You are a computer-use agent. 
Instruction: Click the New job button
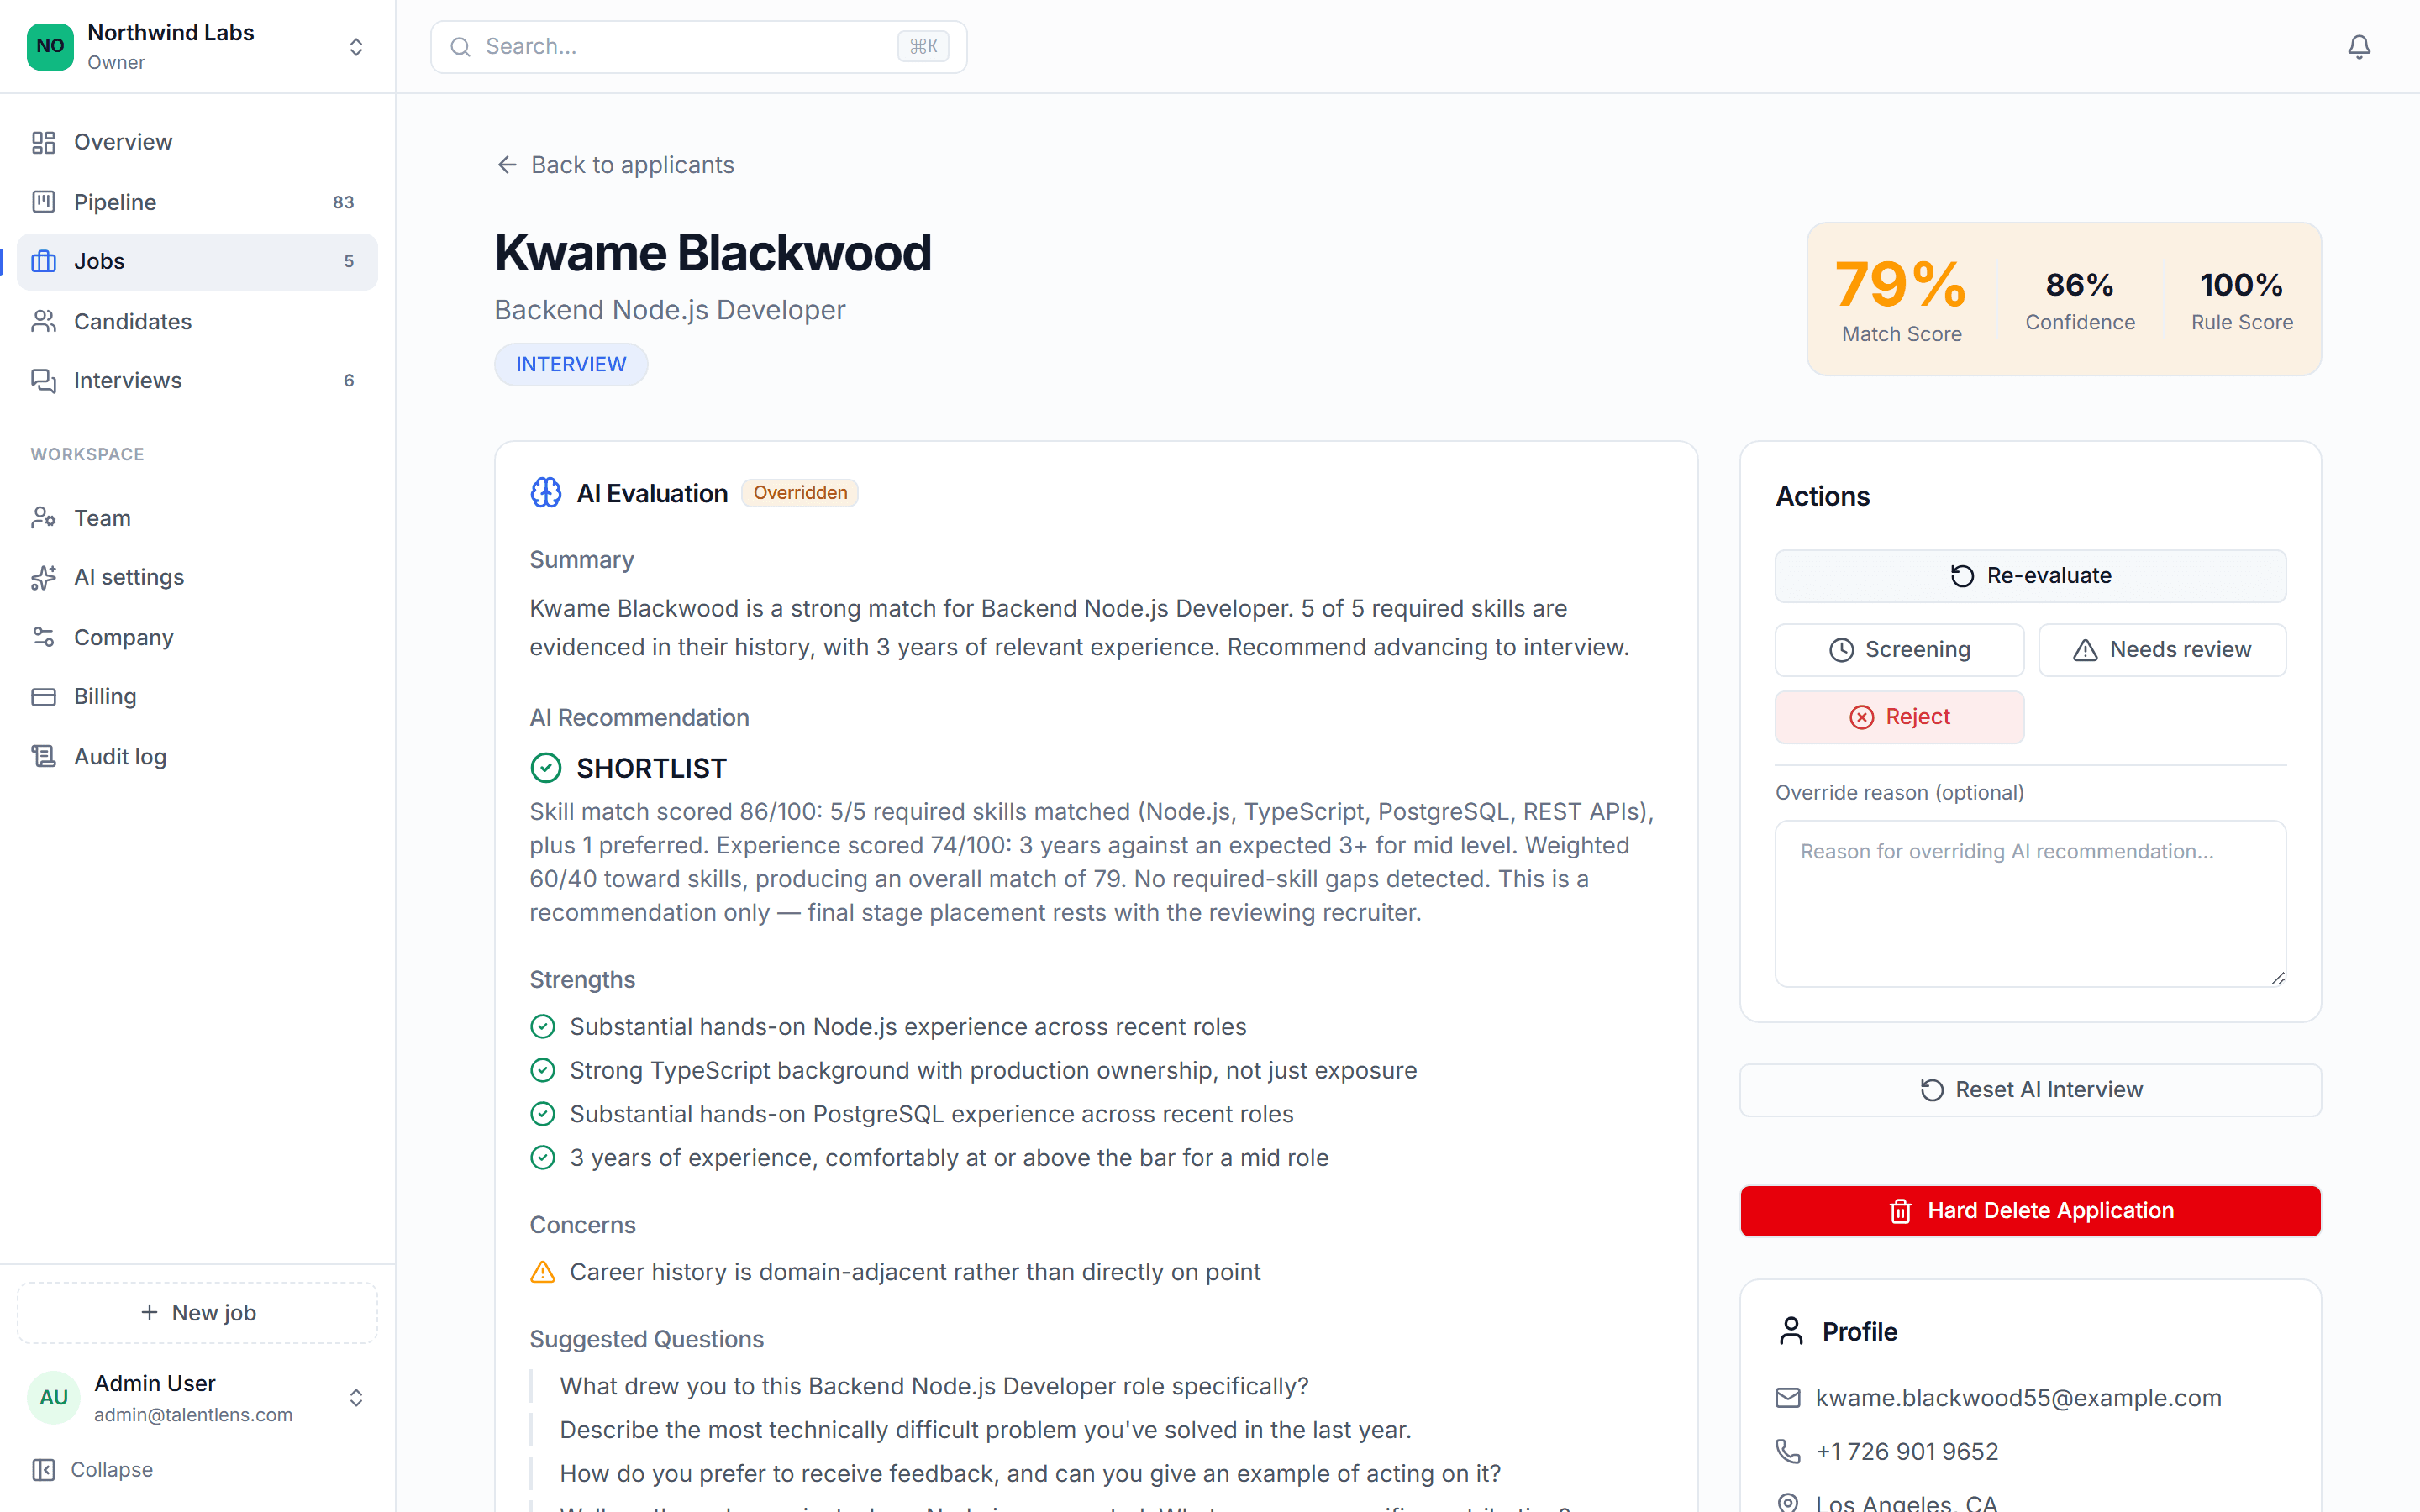click(x=197, y=1312)
